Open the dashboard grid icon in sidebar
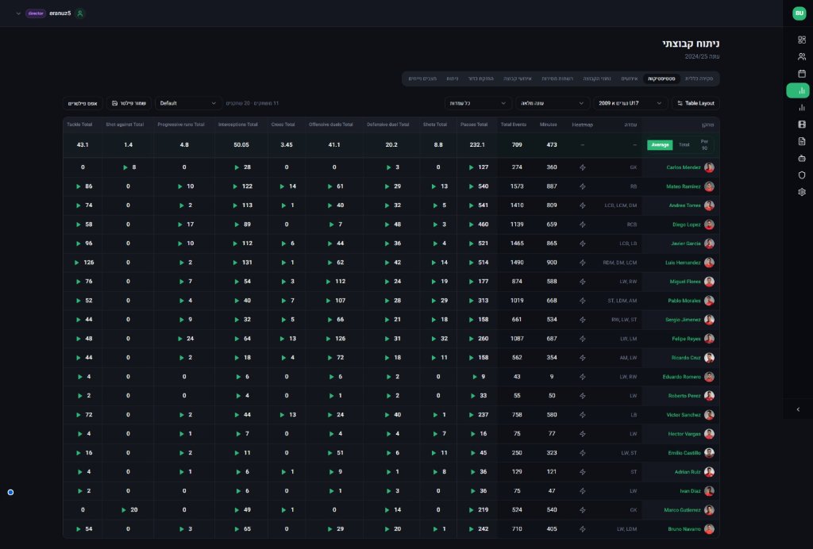The image size is (813, 549). [x=802, y=40]
